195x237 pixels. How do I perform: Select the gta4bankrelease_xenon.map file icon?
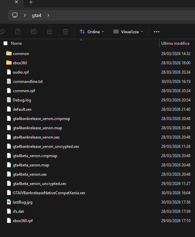click(9, 128)
